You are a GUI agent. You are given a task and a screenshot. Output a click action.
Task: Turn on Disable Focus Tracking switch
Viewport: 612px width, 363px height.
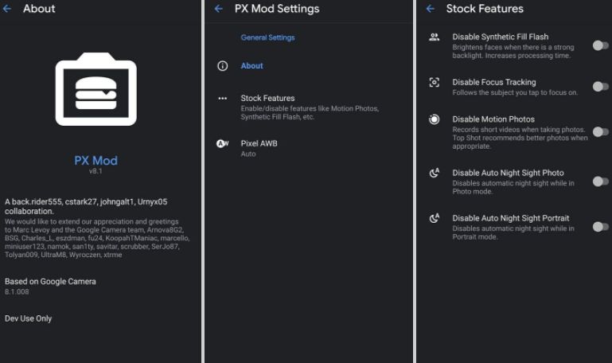coord(600,86)
